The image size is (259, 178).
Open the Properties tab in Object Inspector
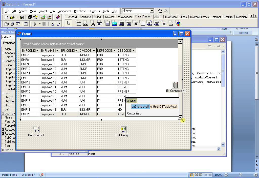(9, 43)
